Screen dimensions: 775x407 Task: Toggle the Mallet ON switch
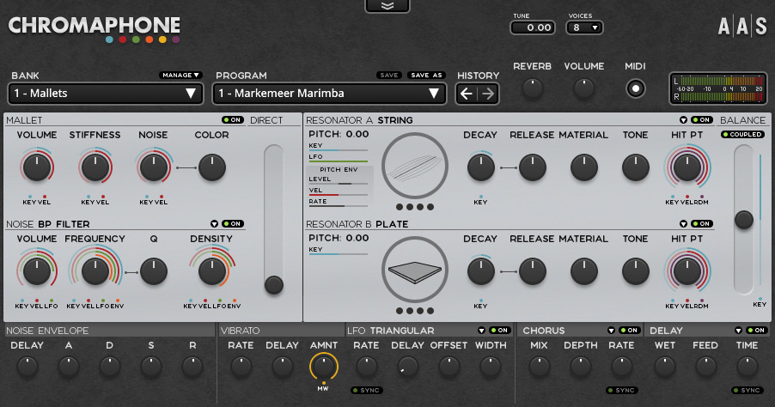point(232,120)
